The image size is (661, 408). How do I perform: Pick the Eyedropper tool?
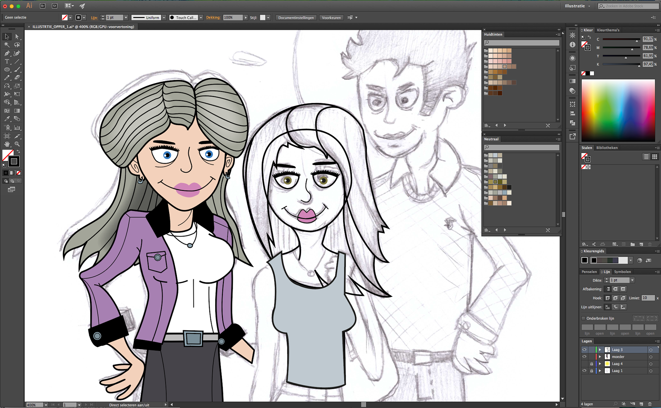pyautogui.click(x=7, y=119)
